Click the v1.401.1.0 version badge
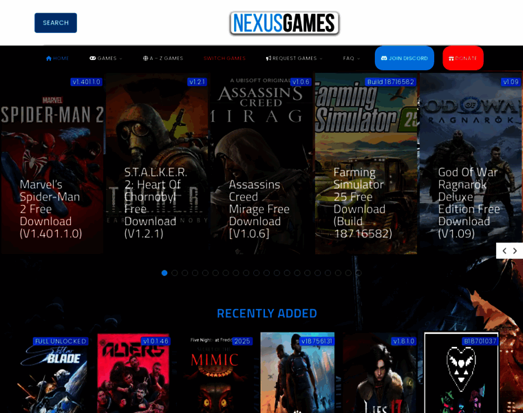 pos(87,82)
